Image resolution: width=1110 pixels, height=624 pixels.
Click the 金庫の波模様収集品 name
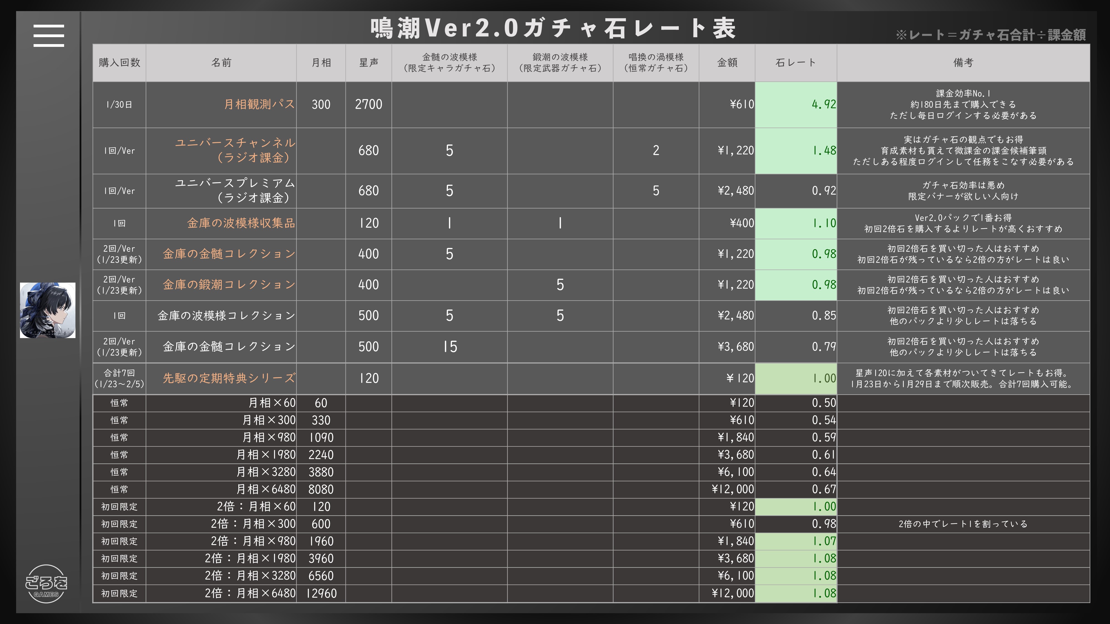pos(241,223)
